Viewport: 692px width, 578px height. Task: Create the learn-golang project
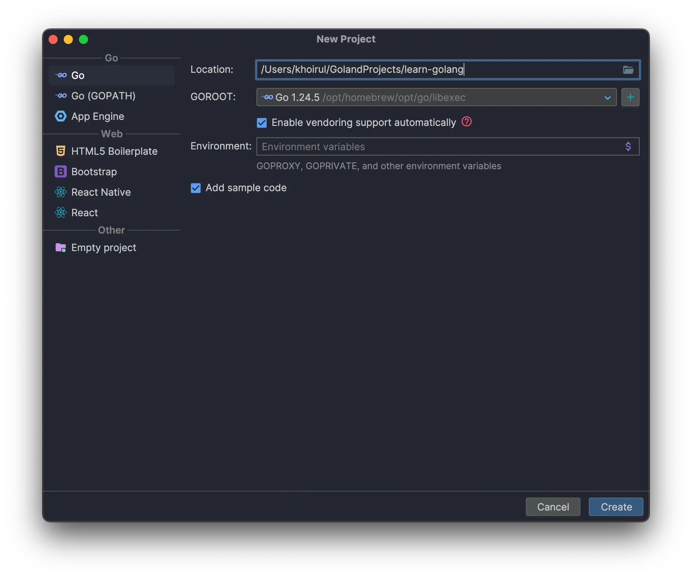(615, 507)
